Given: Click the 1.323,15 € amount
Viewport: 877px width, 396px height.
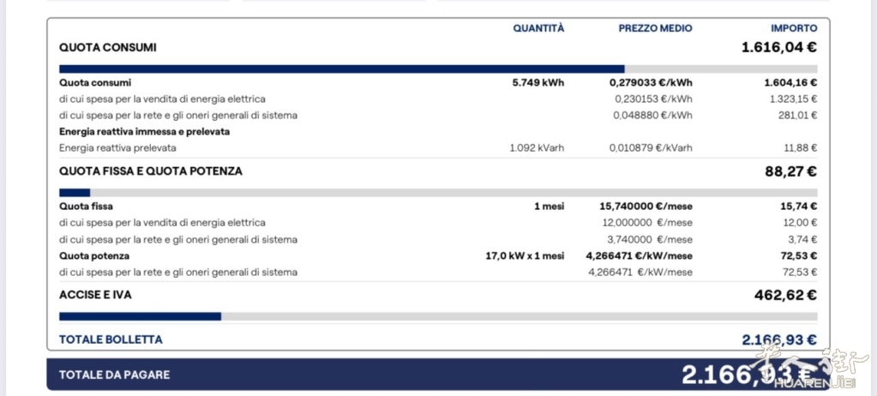Looking at the screenshot, I should (792, 99).
